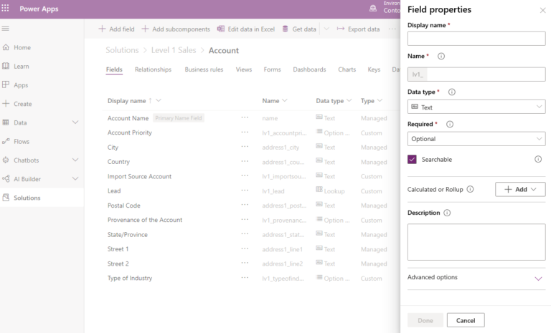Click the AI Builder icon in sidebar
The height and width of the screenshot is (333, 551).
tap(6, 178)
